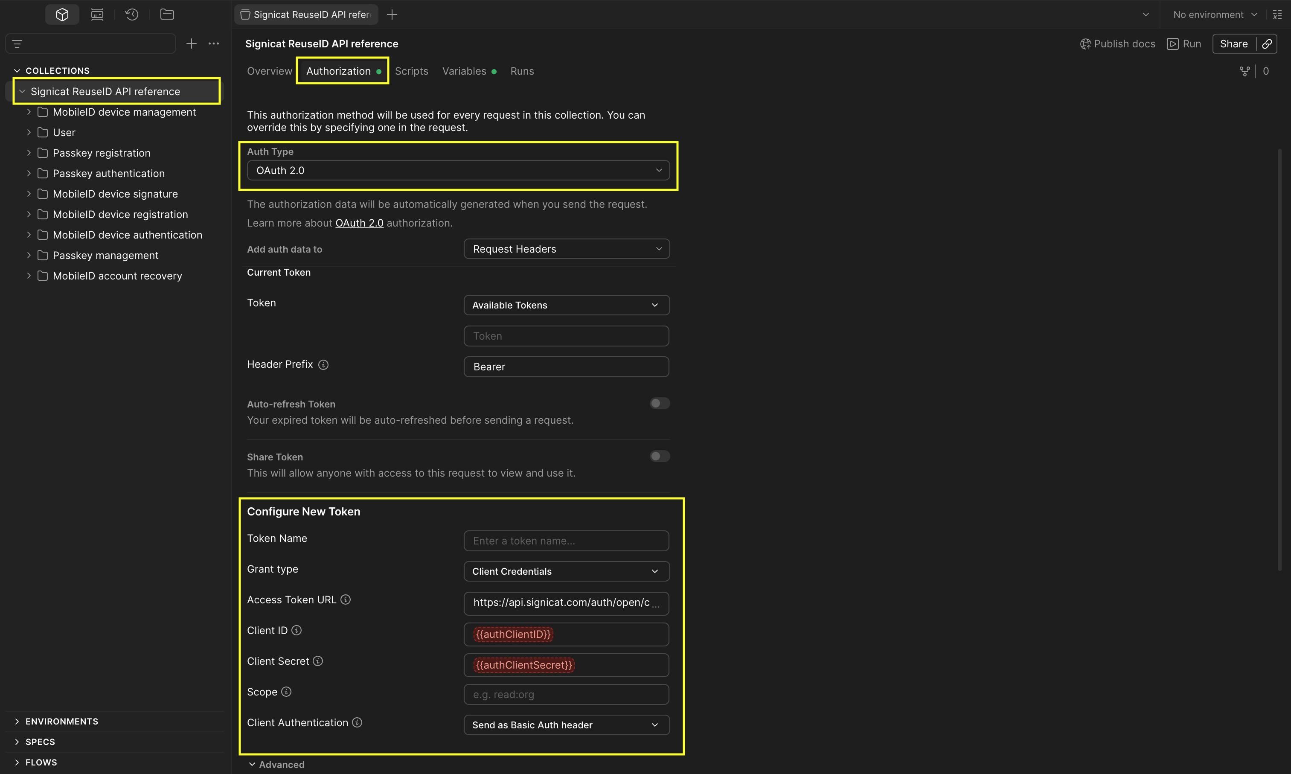Open the Available Tokens dropdown
This screenshot has height=774, width=1291.
(x=566, y=305)
